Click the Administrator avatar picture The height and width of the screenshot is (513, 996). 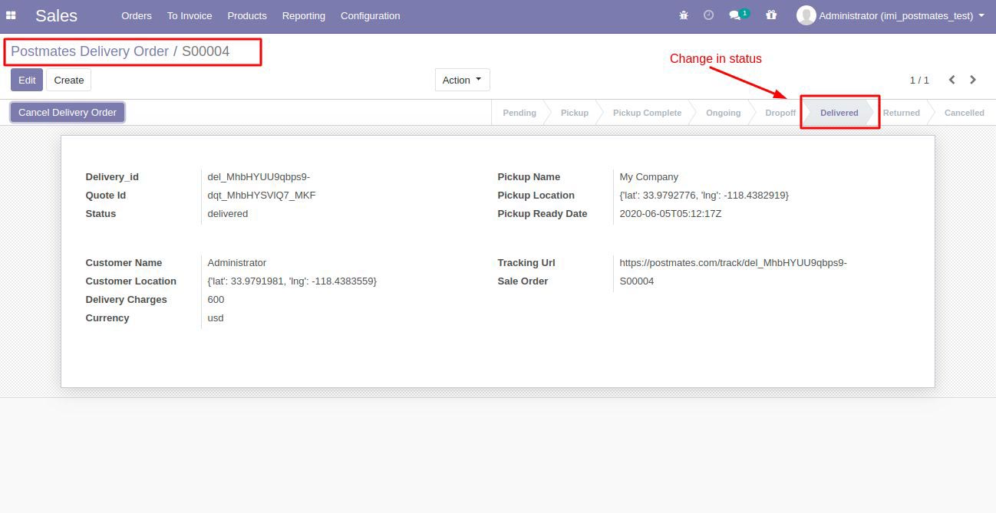(806, 15)
